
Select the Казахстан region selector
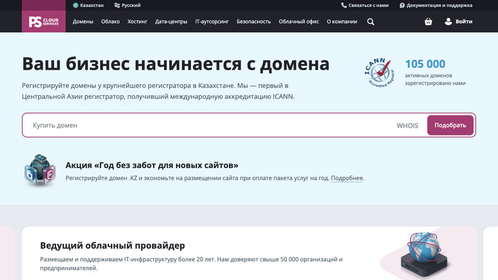coord(88,5)
